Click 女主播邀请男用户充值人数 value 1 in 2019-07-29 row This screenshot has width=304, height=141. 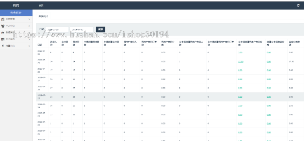pos(180,61)
